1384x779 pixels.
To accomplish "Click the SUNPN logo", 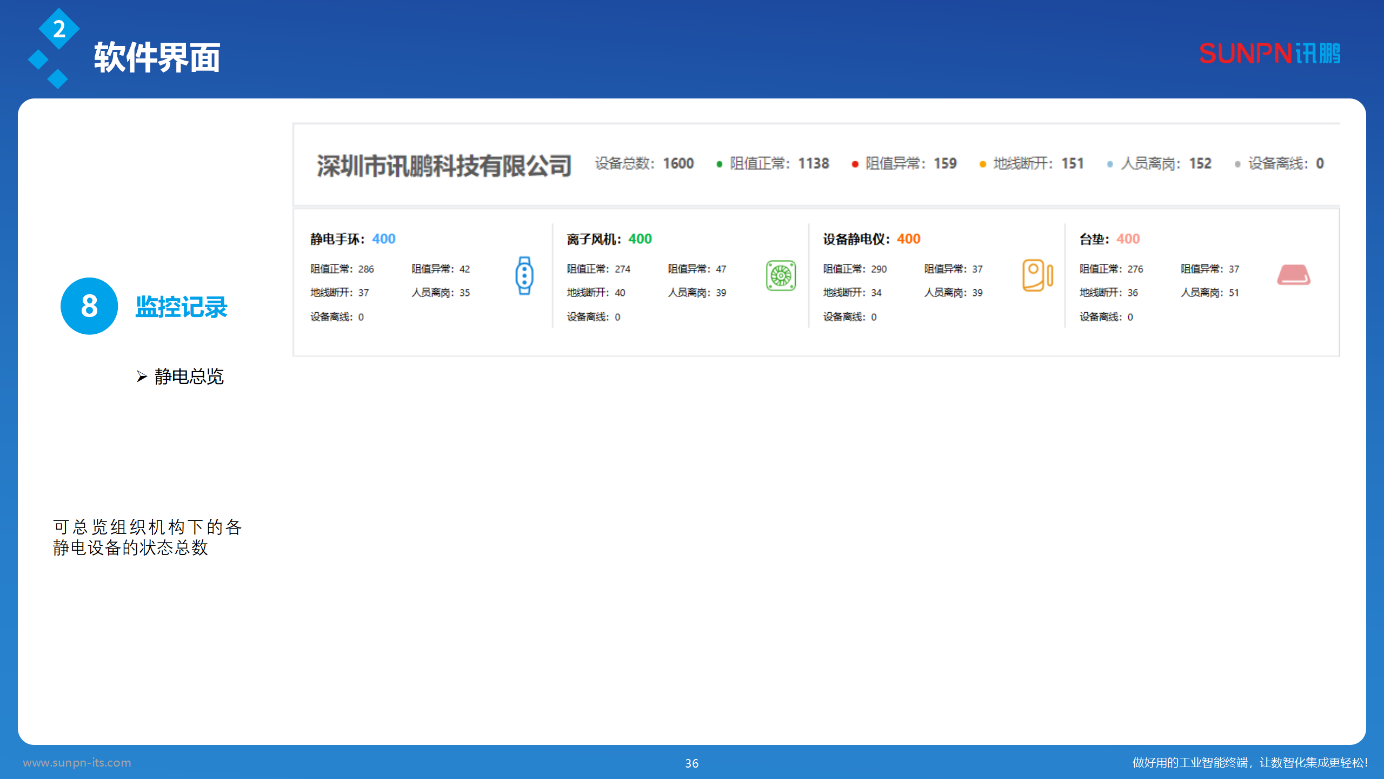I will pyautogui.click(x=1269, y=54).
